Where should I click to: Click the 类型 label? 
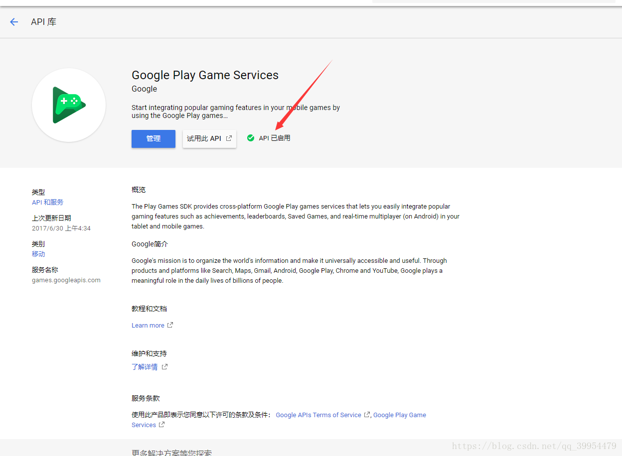coord(38,192)
